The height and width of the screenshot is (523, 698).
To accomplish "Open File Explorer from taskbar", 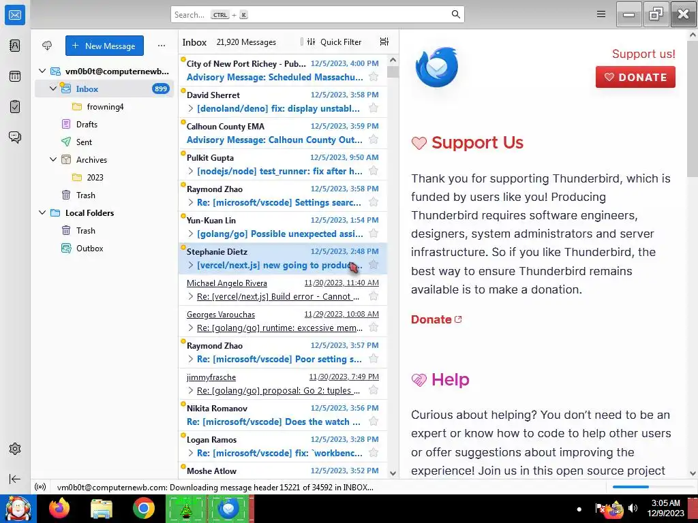I will pos(102,508).
